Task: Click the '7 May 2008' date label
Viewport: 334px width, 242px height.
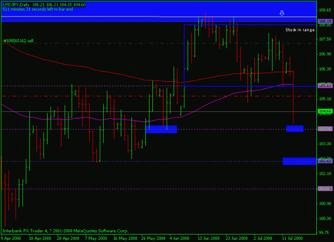Action: click(x=96, y=238)
